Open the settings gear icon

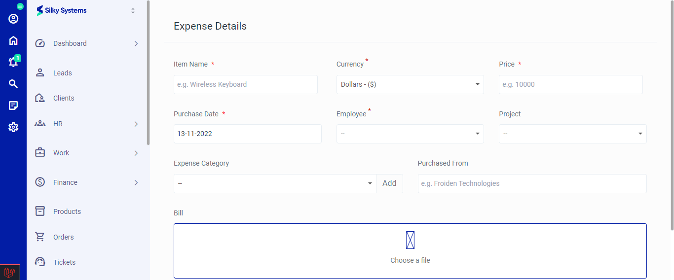[x=13, y=127]
